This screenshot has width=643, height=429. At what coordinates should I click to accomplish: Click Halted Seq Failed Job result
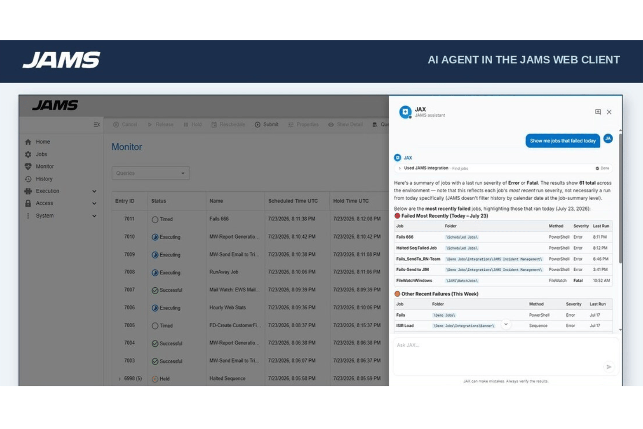tap(416, 248)
